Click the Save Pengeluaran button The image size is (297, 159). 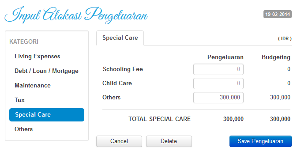[260, 141]
